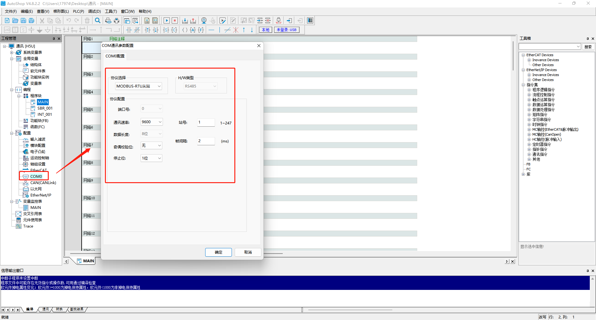Click the Stop PLC icon
The image size is (596, 320).
(175, 20)
